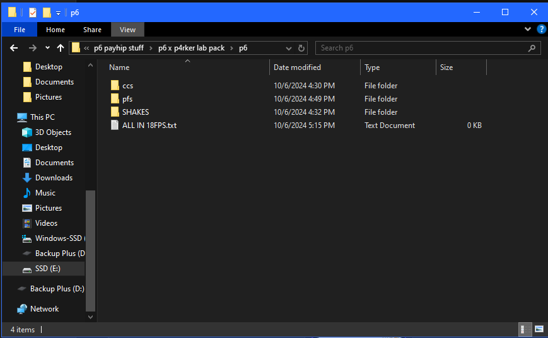Open the ALL IN 18FPS.txt file icon
548x338 pixels.
pyautogui.click(x=115, y=125)
